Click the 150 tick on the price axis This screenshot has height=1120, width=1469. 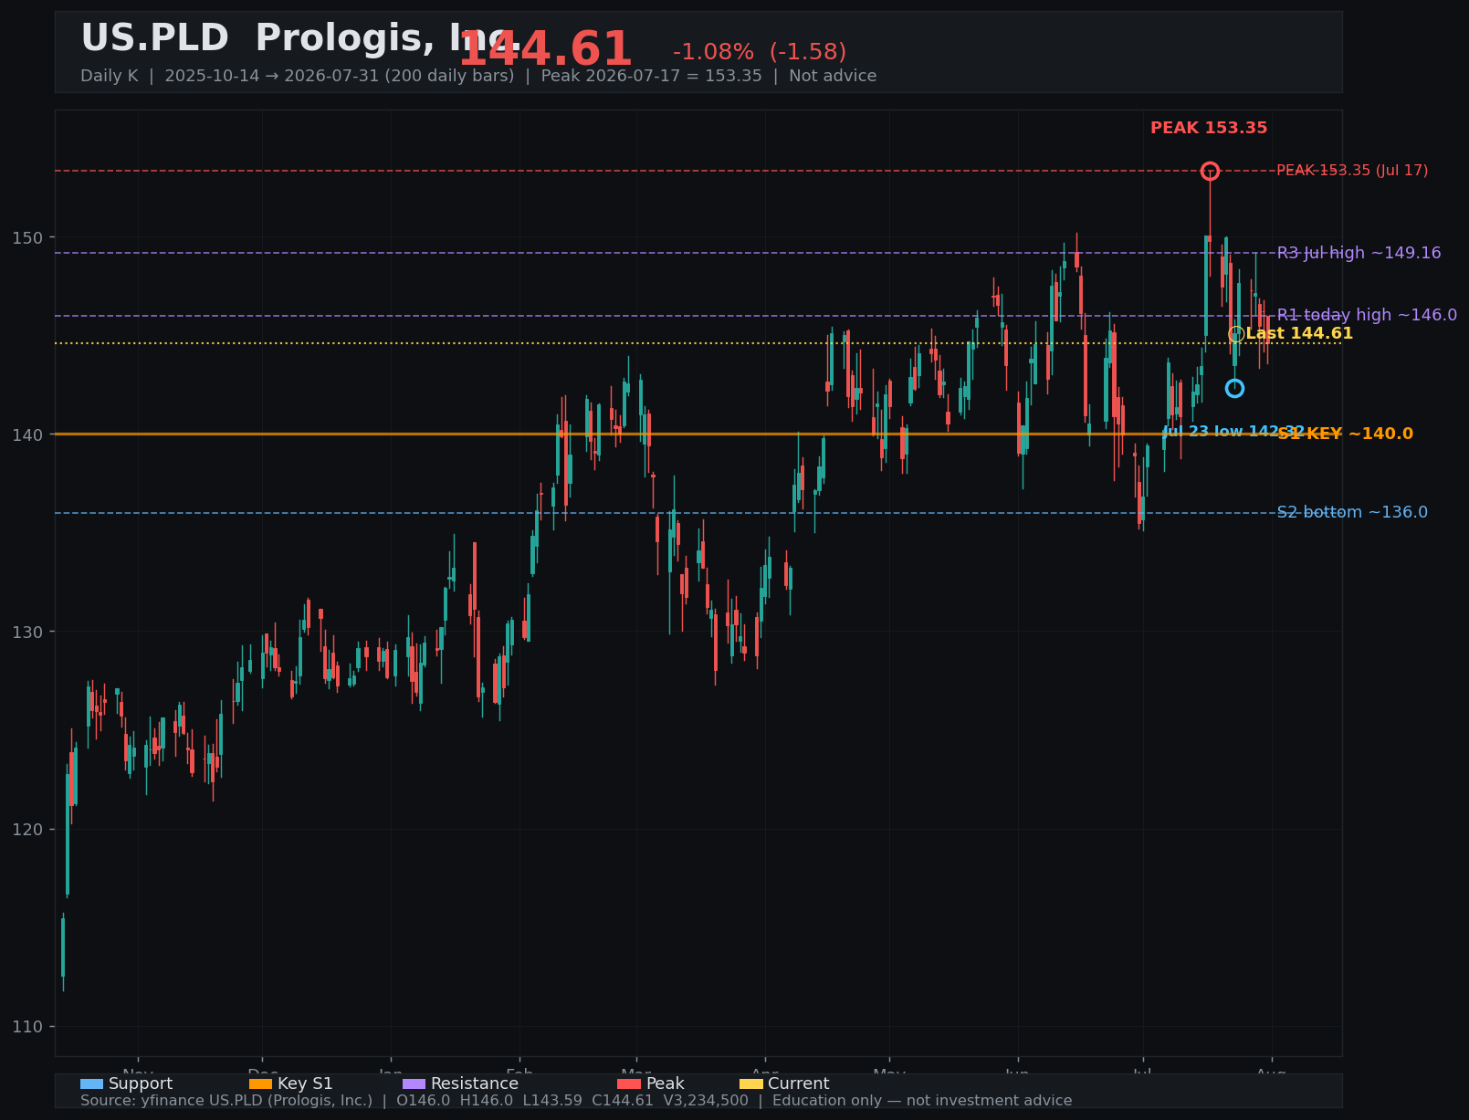29,237
